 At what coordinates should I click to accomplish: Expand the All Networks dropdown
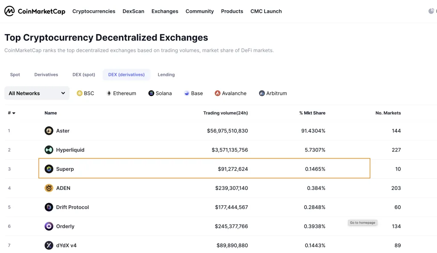37,93
